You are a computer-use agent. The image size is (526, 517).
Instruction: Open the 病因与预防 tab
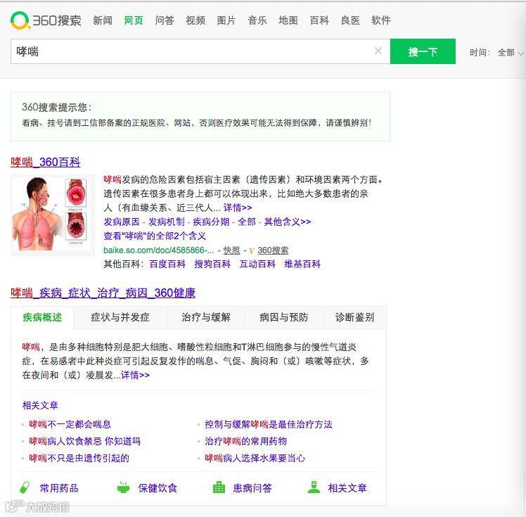[284, 317]
